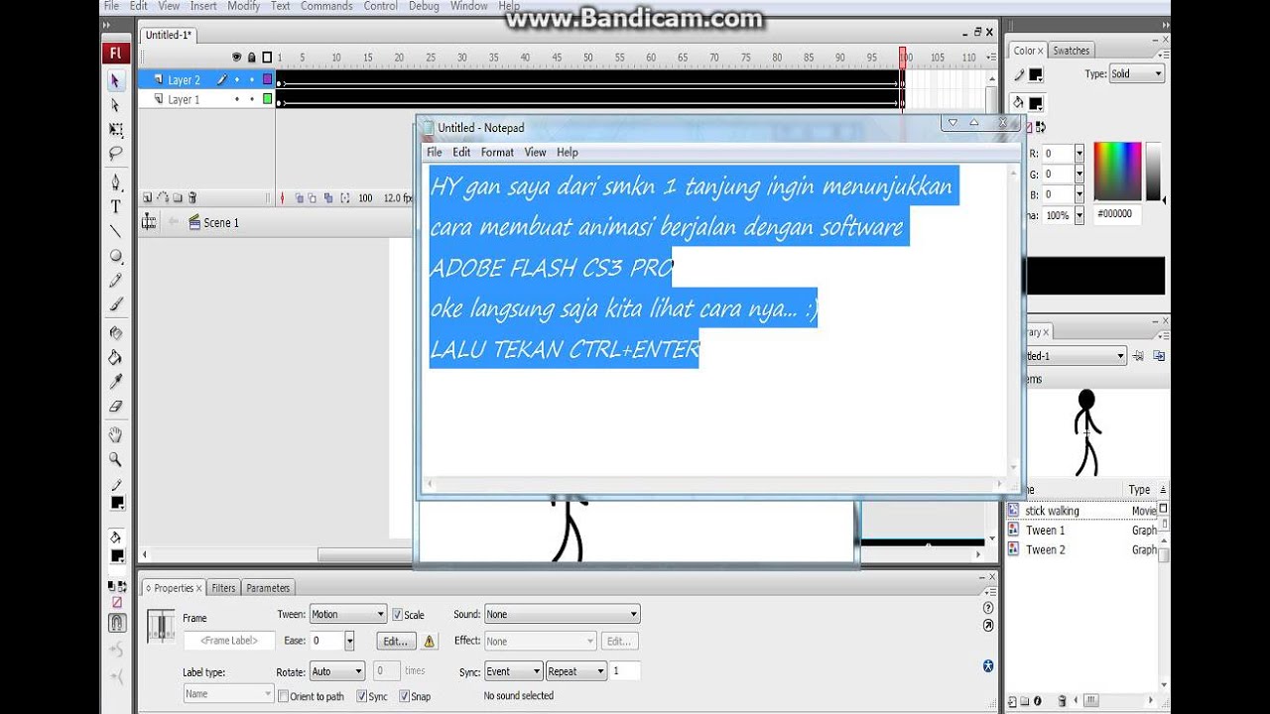Delete library item trash icon
The width and height of the screenshot is (1270, 714).
pyautogui.click(x=1062, y=701)
